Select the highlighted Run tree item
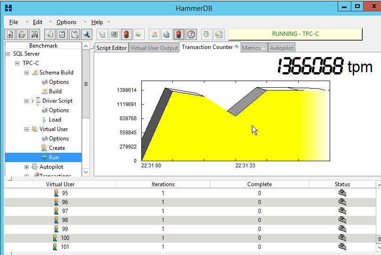Screen dimensions: 381x255 coord(43,157)
